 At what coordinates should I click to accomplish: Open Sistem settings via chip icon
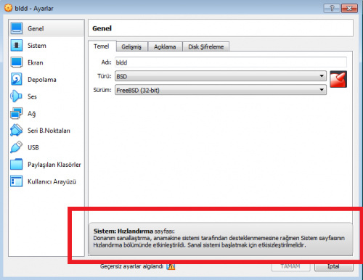tap(17, 45)
